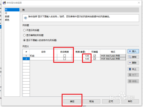Click the 名称 column header

pos(43,52)
